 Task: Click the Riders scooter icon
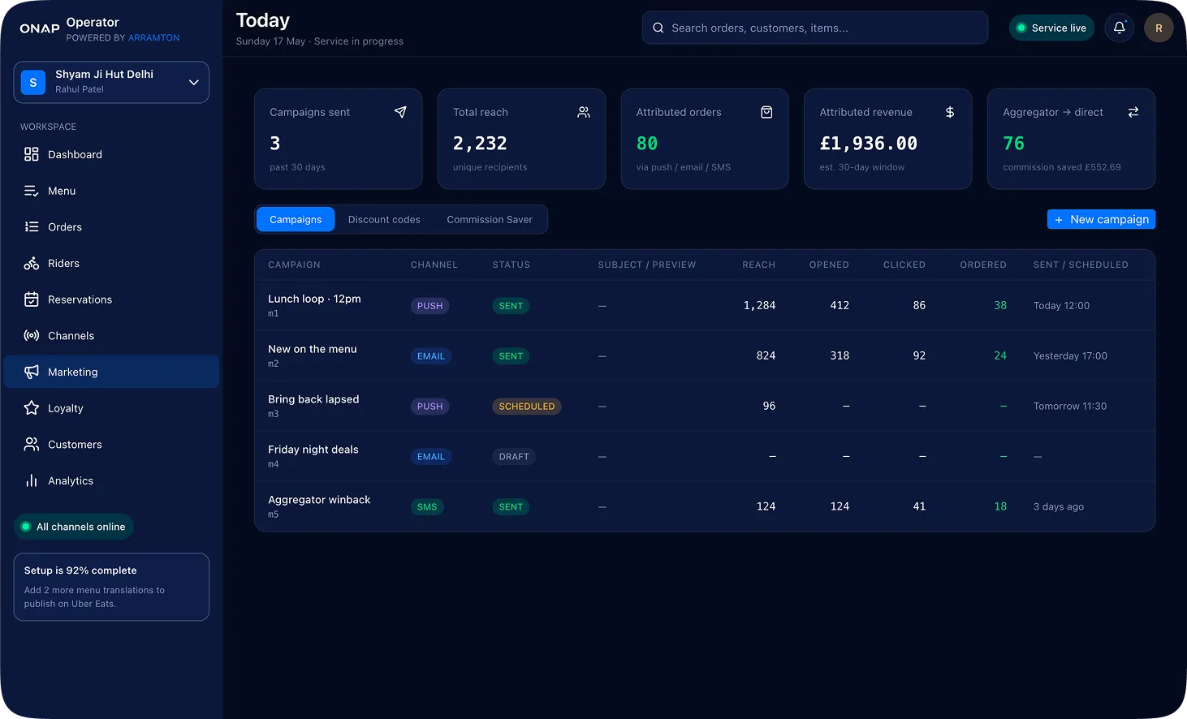coord(32,263)
